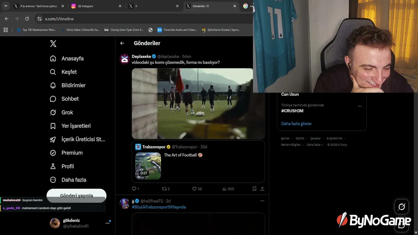Open #CRUSH3M trend options ellipsis

[x=360, y=106]
